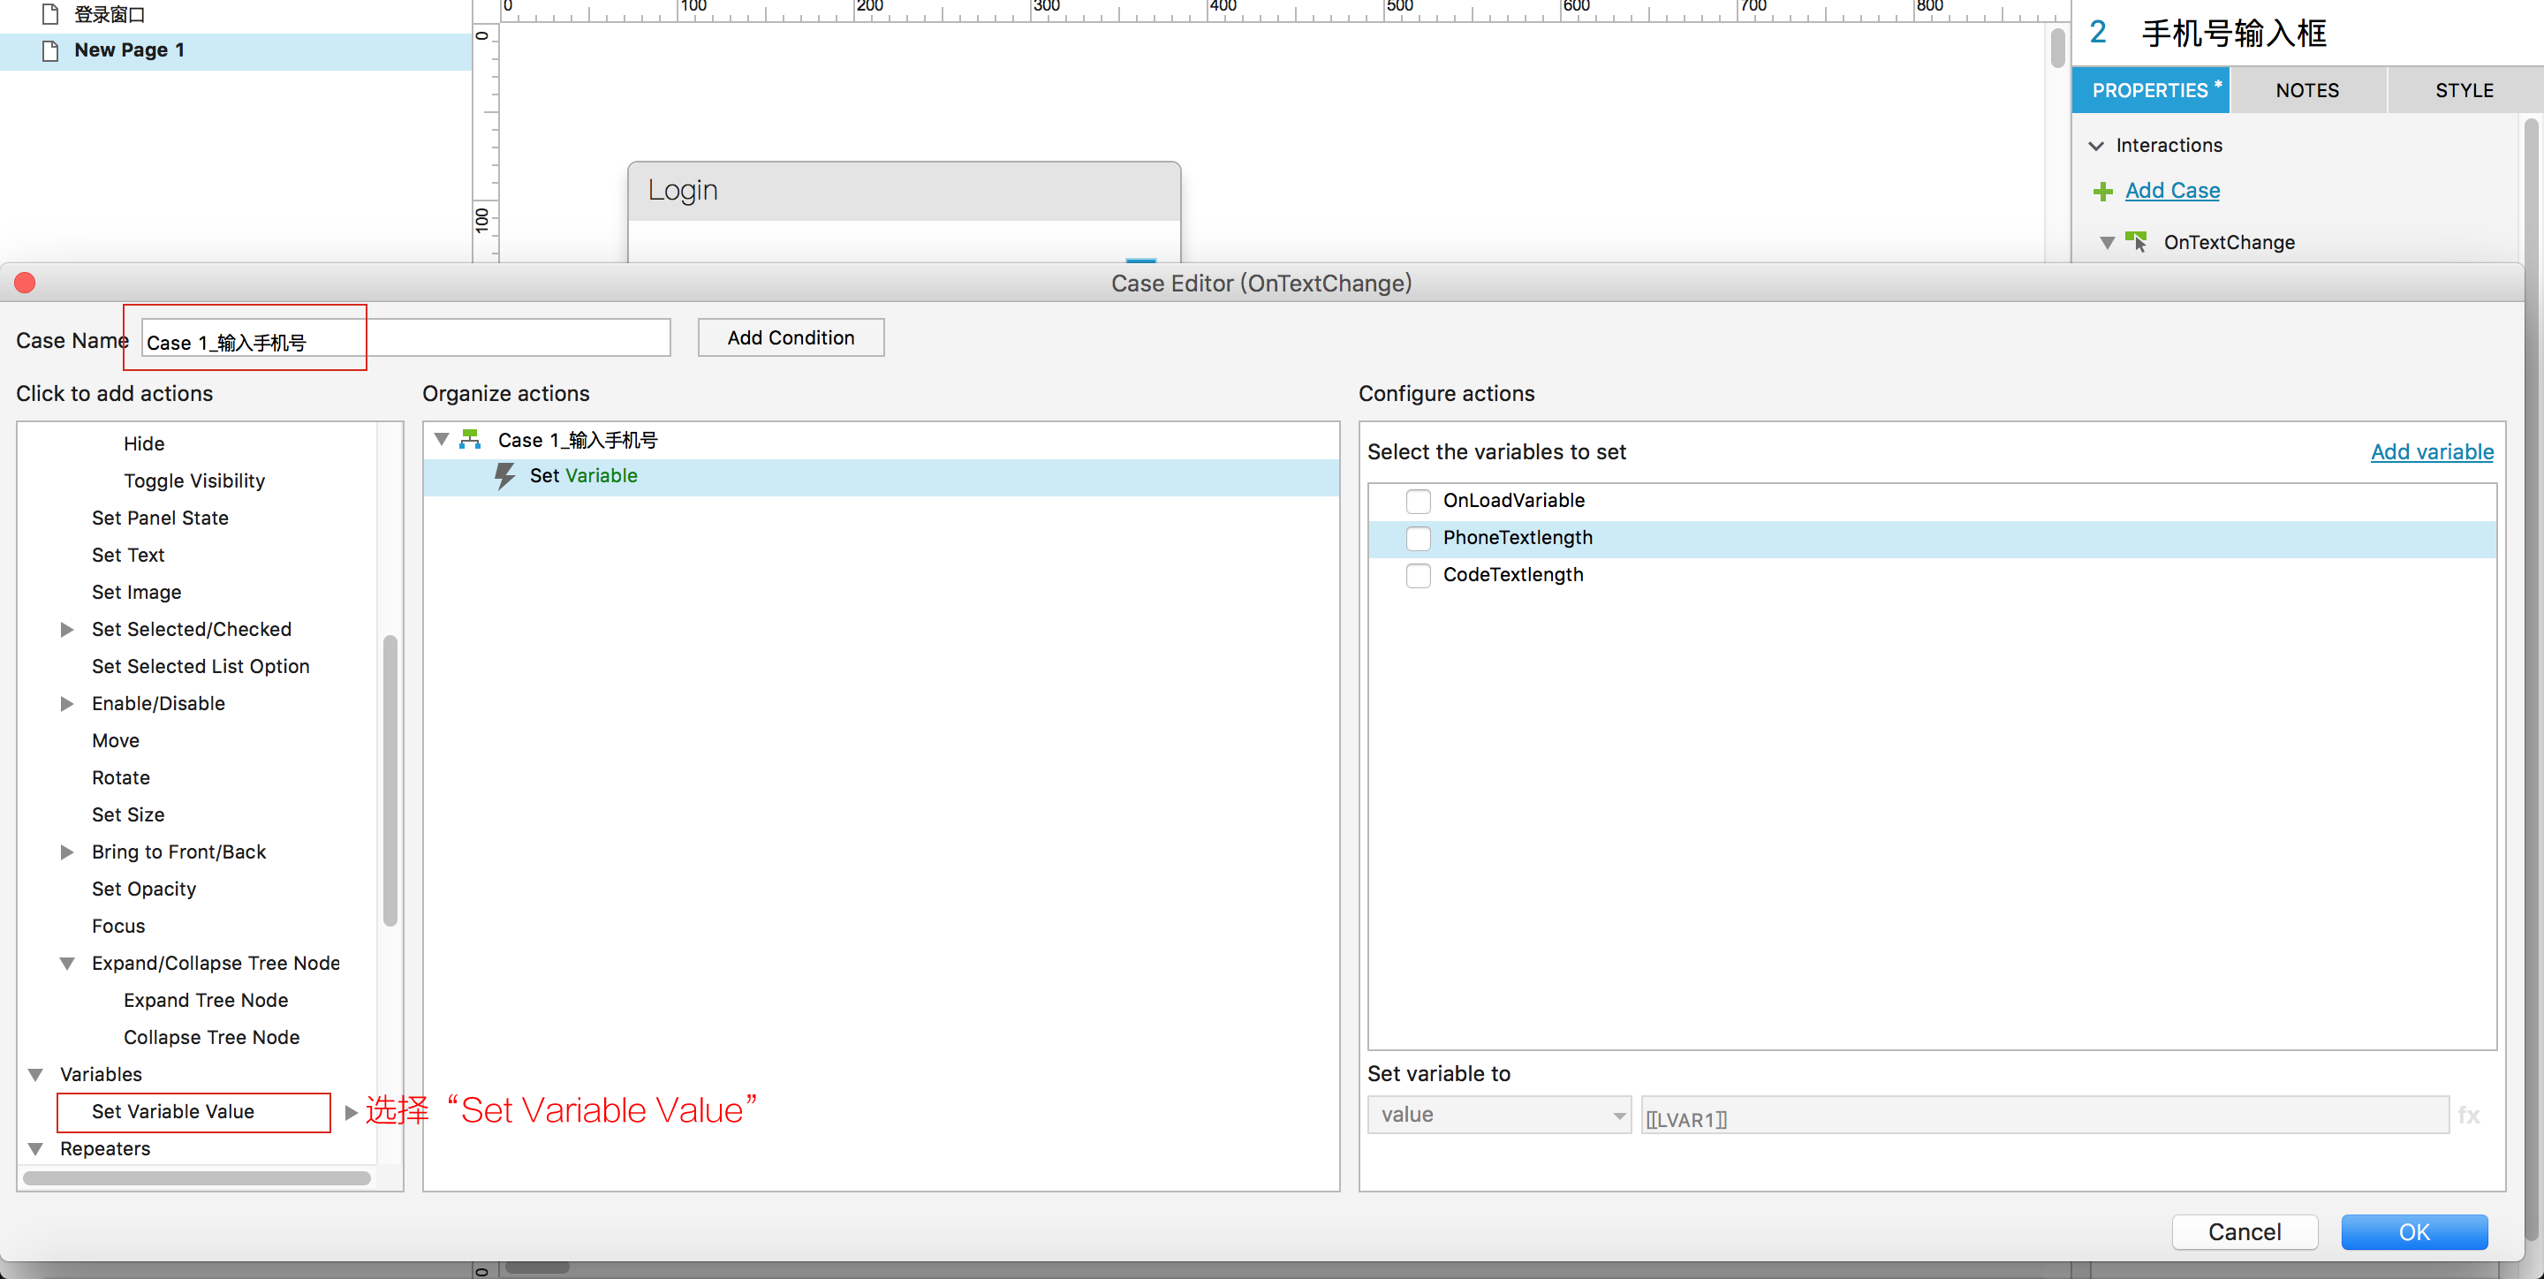The height and width of the screenshot is (1279, 2544).
Task: Select the Set Image action
Action: (x=136, y=593)
